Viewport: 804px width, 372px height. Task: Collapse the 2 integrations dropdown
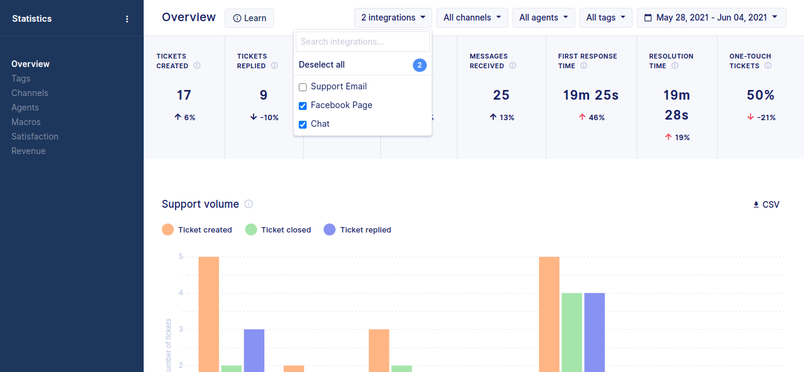pos(394,18)
